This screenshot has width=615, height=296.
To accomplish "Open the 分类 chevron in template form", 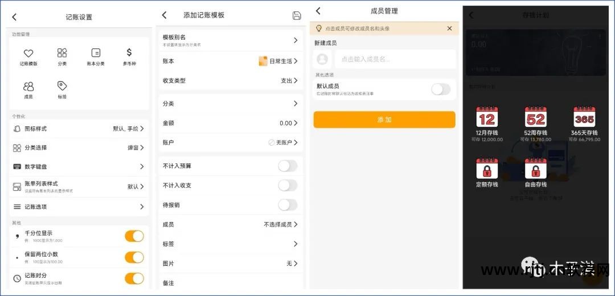I will point(296,104).
